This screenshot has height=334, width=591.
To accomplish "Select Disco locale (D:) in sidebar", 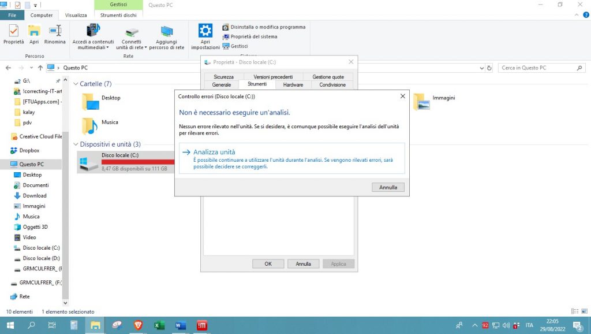I will 40,258.
